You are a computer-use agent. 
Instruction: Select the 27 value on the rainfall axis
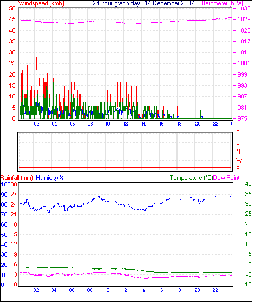[x=14, y=195]
